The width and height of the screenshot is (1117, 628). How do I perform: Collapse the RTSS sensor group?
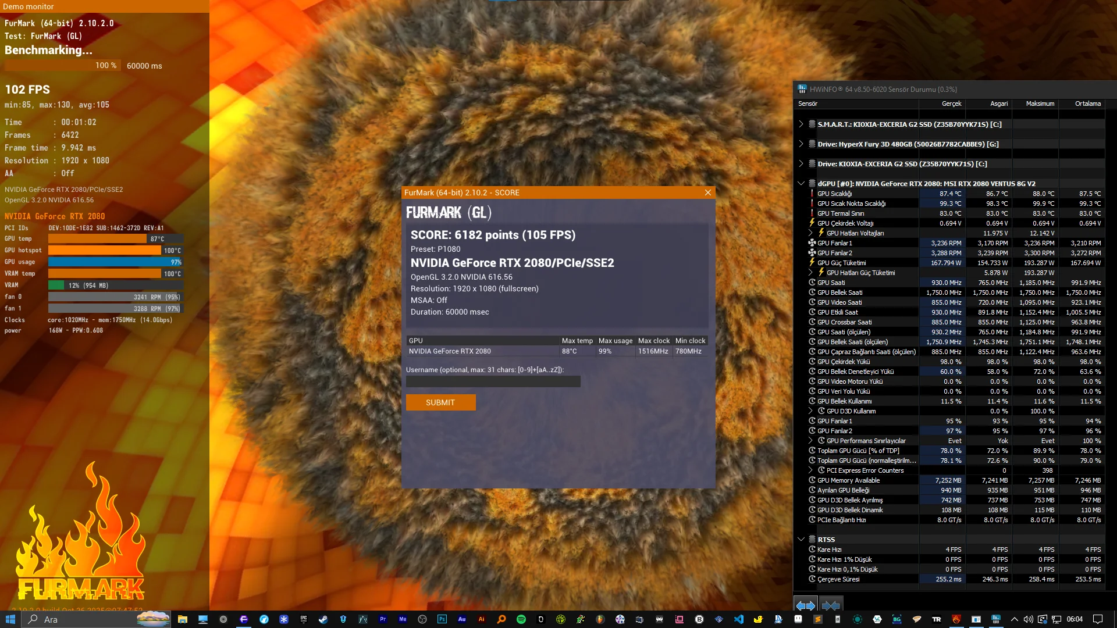(x=801, y=539)
